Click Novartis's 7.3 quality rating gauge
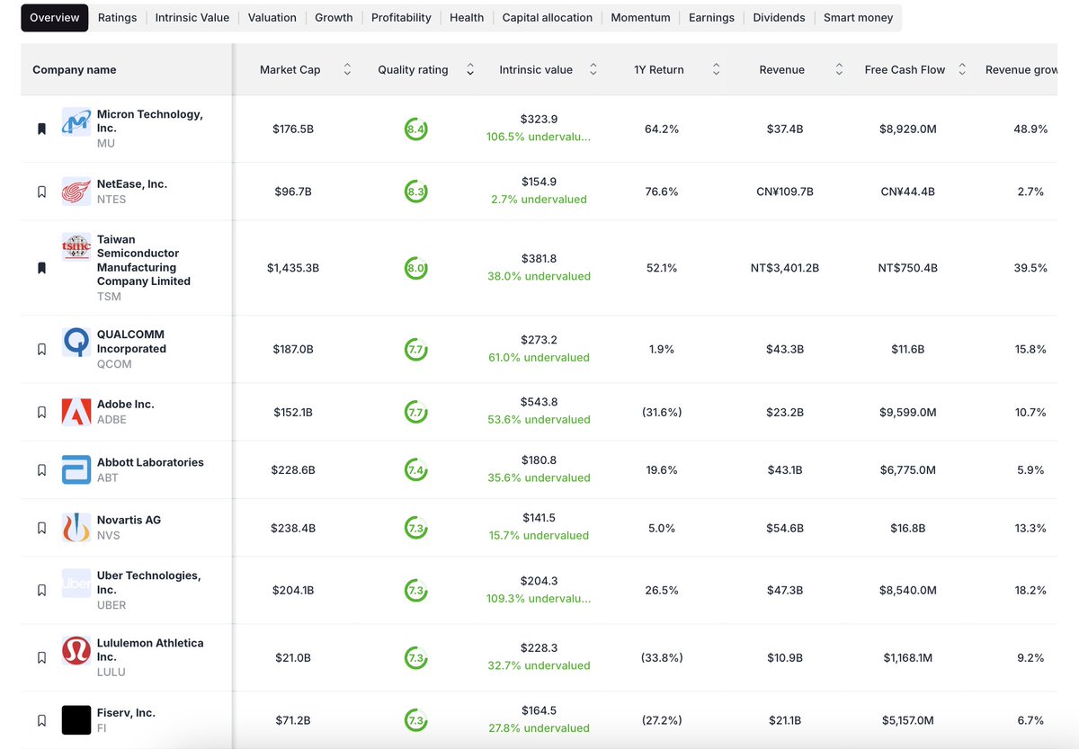 coord(415,528)
